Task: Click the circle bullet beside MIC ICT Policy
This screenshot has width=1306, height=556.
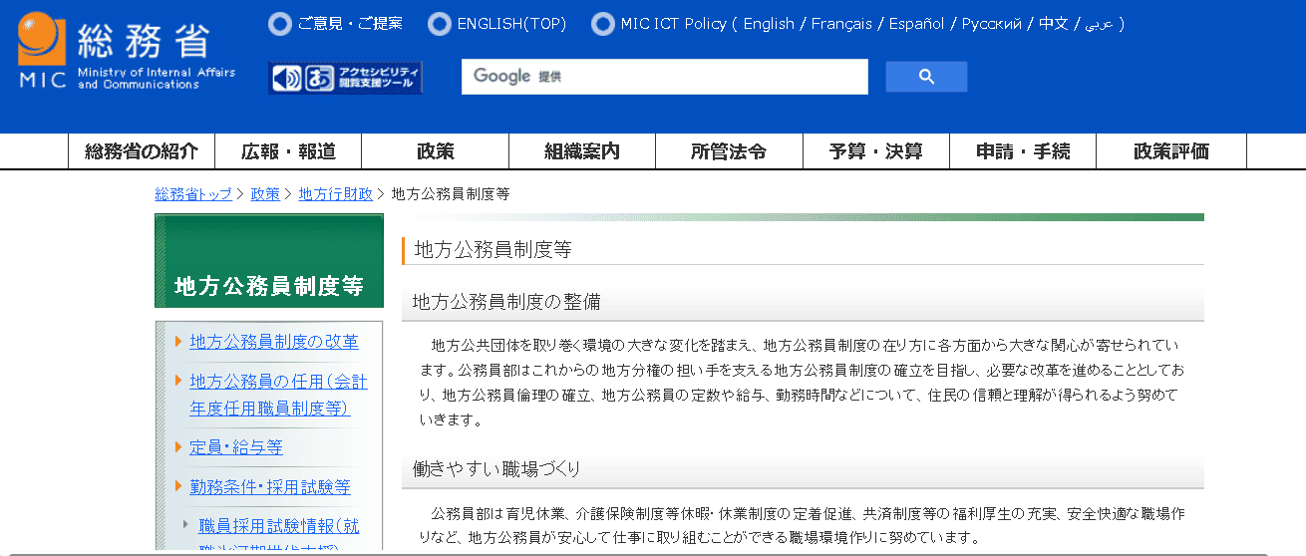Action: [602, 24]
